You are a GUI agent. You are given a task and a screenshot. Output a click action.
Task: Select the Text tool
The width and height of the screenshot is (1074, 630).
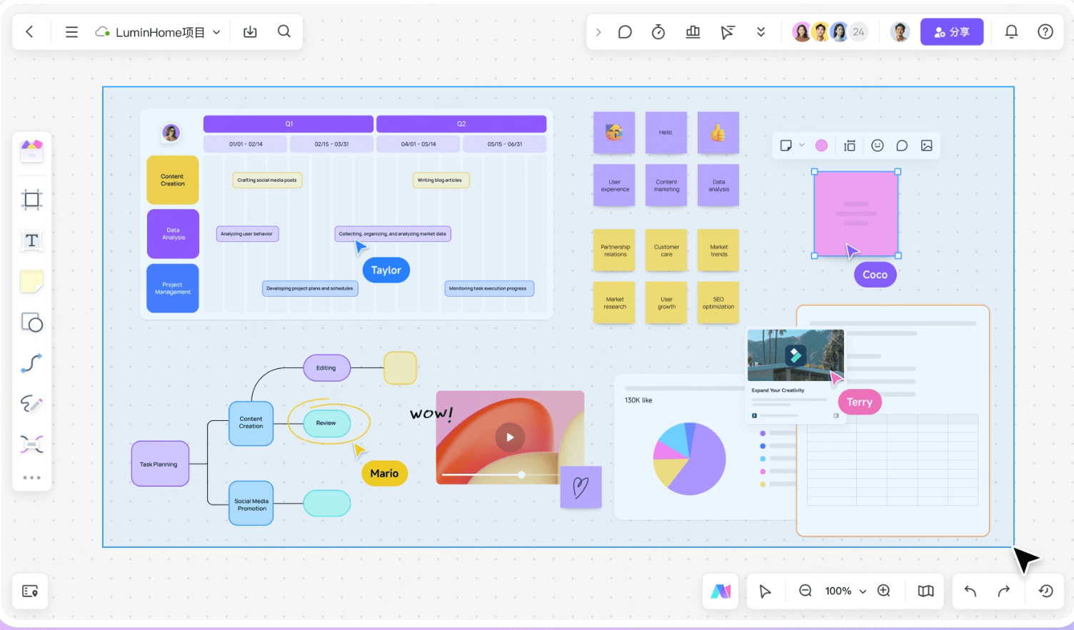pyautogui.click(x=31, y=241)
